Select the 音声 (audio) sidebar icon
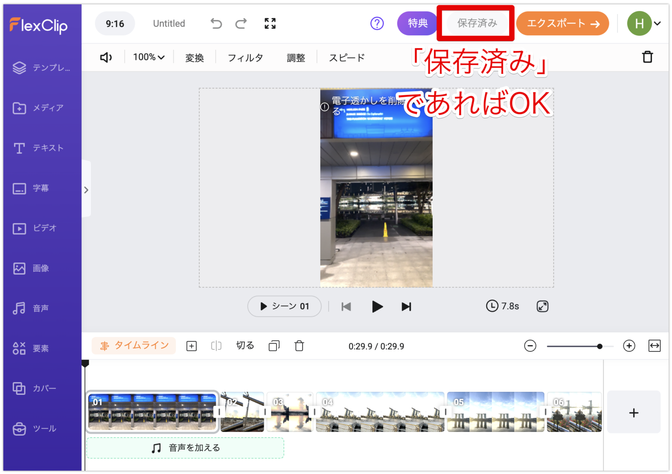Viewport: 672px width, 474px height. [42, 308]
